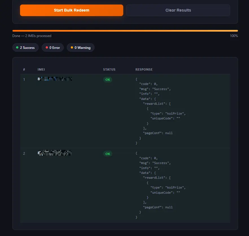Click '"pageConf": null' in row 2 response
The width and height of the screenshot is (249, 236).
click(x=158, y=207)
